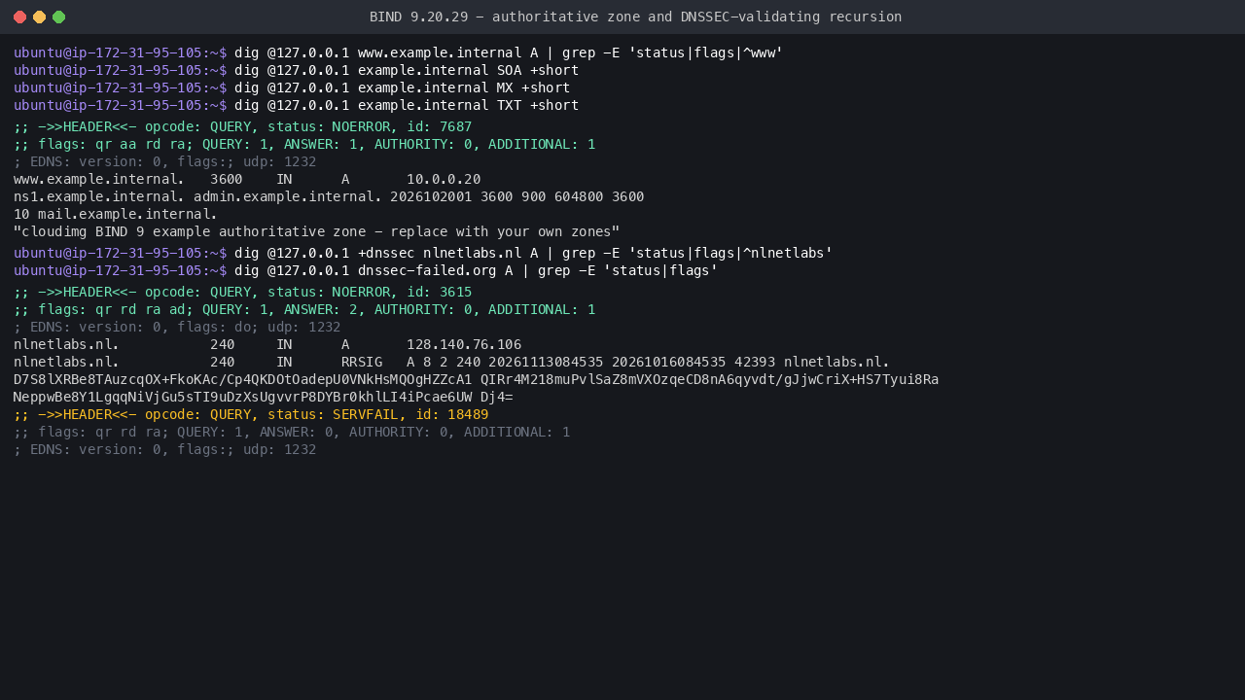
Task: Click the RRSIG key tag 42393
Action: click(755, 362)
